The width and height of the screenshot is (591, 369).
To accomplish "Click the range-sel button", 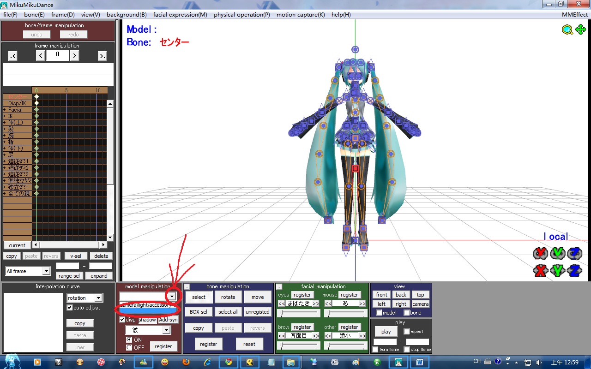I will coord(69,276).
